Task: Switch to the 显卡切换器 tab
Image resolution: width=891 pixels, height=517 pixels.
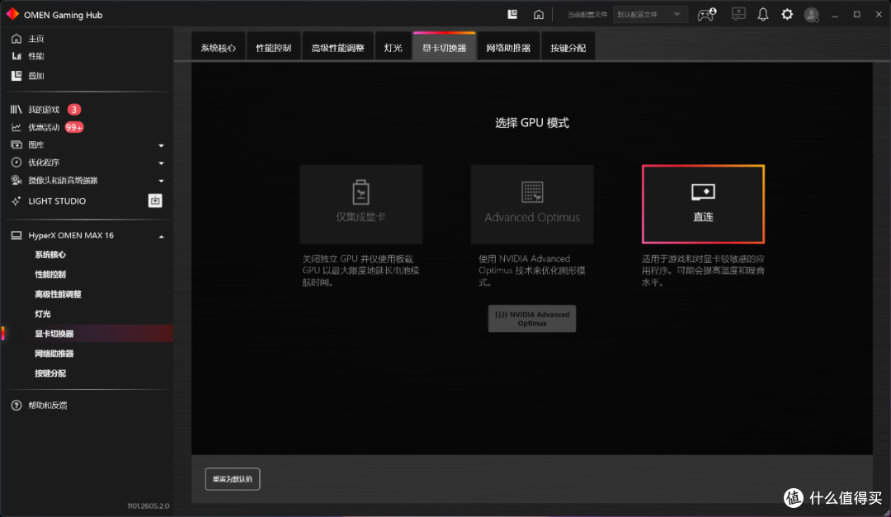Action: click(x=445, y=48)
